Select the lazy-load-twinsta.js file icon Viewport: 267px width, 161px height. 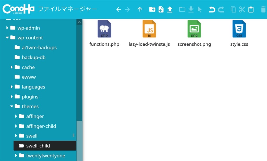coord(149,29)
